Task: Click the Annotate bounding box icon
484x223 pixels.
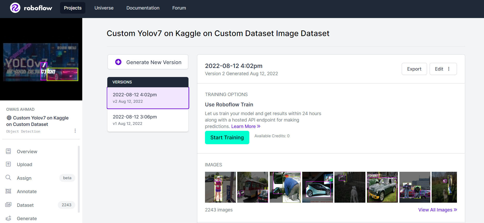Action: 9,191
